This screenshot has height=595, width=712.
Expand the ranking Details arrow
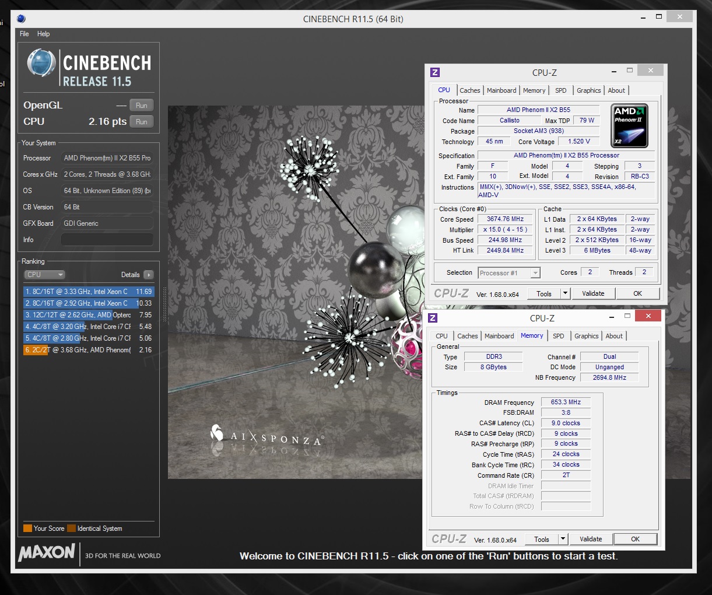[x=148, y=275]
